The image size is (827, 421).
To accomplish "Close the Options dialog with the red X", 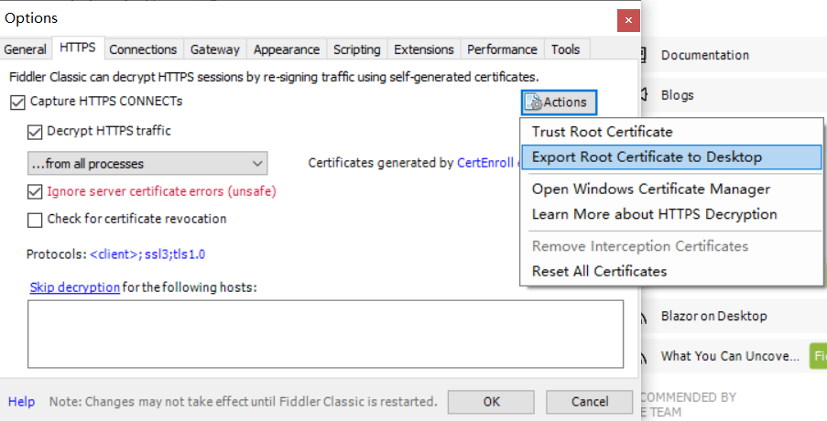I will point(627,19).
